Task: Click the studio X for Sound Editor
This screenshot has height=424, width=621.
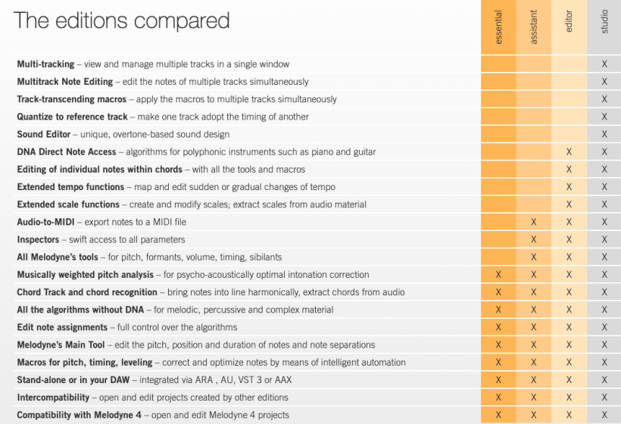Action: 604,134
